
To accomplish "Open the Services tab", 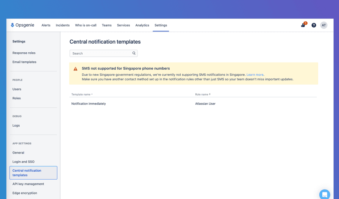I will [x=123, y=25].
